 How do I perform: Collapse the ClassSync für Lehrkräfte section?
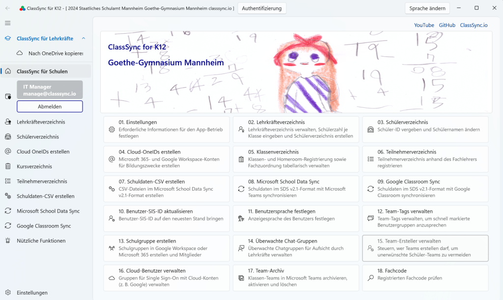84,38
